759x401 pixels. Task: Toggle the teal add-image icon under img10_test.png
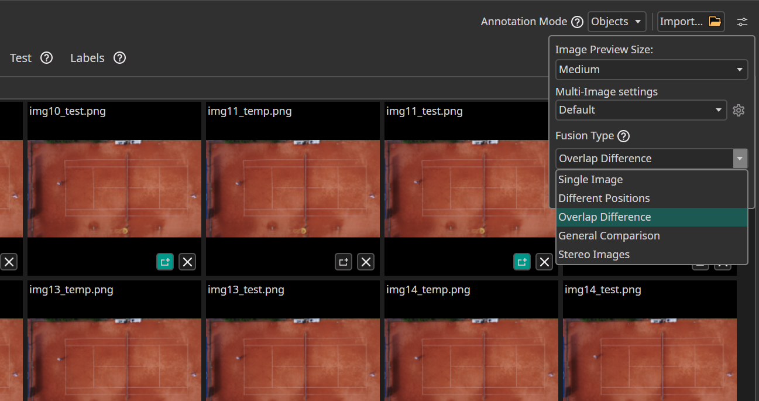165,262
